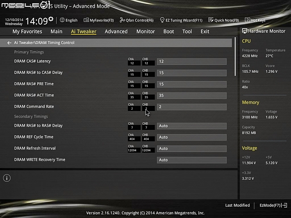
Task: Open the clock settings gear icon
Action: (51, 19)
